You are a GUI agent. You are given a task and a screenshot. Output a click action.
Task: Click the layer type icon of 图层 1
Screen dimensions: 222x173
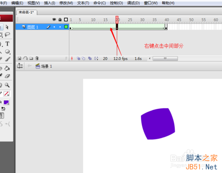24,27
